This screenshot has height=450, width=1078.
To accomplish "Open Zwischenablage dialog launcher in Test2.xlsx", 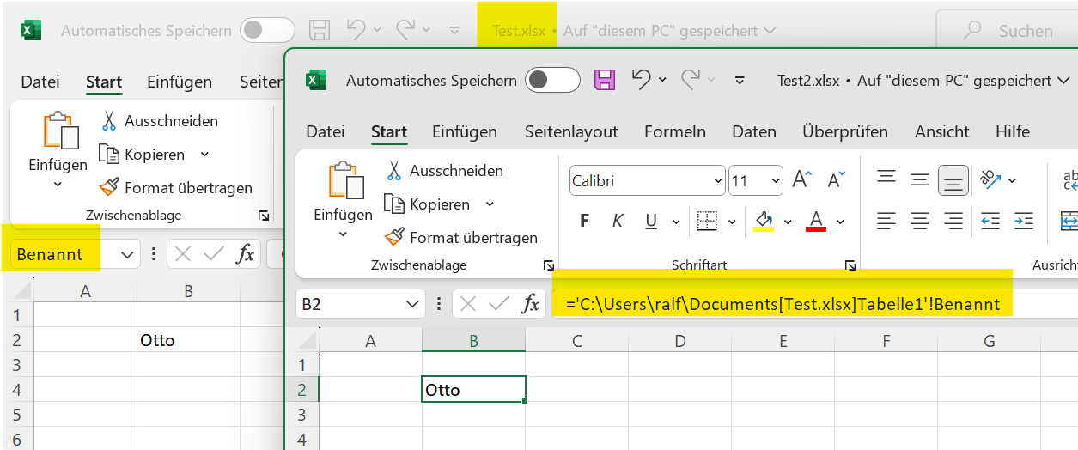I will point(547,265).
